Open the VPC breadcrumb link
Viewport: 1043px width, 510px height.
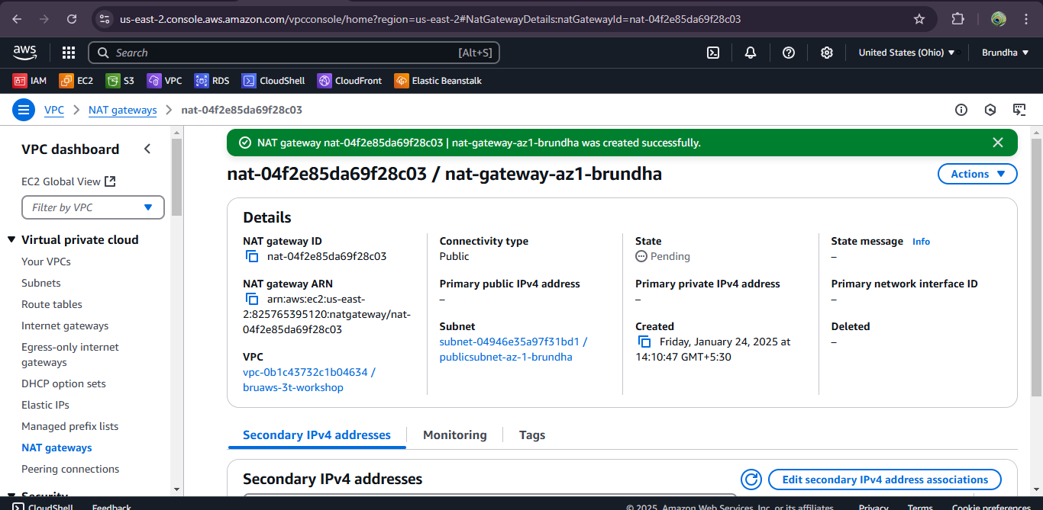[x=54, y=110]
